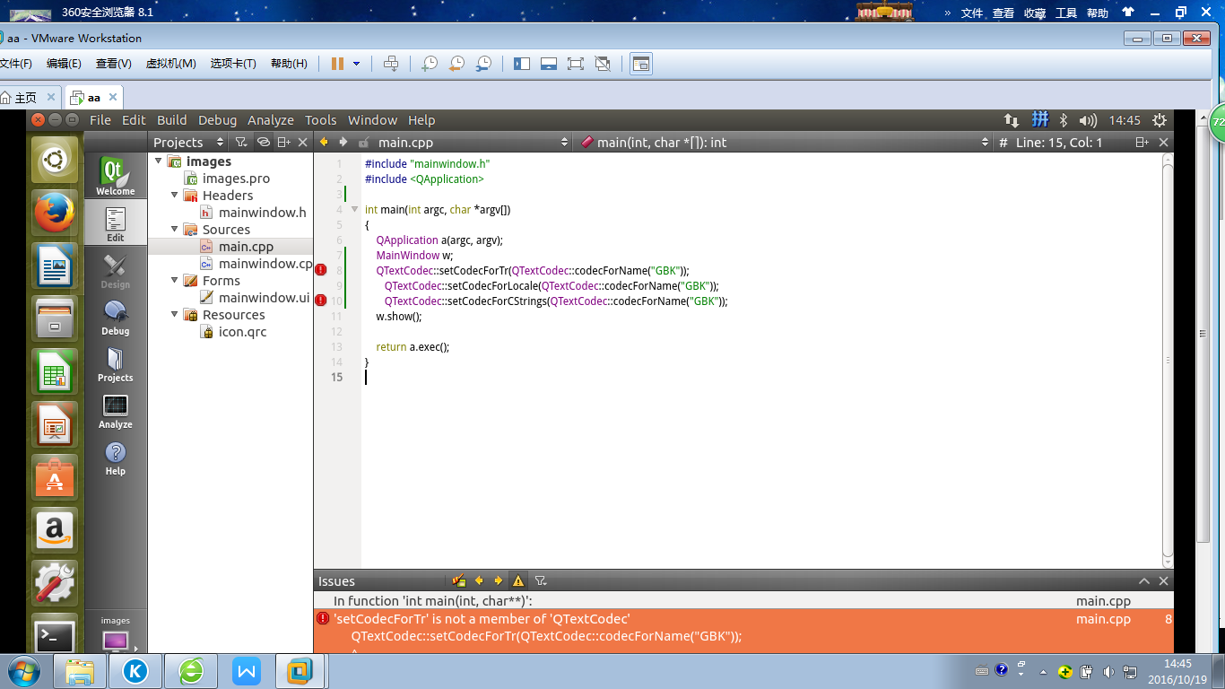The height and width of the screenshot is (689, 1225).
Task: Go back in editor navigation history
Action: (x=324, y=142)
